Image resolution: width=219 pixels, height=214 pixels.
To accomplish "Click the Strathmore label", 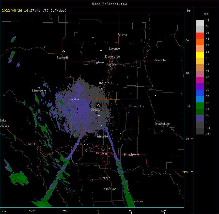I will [131, 155].
